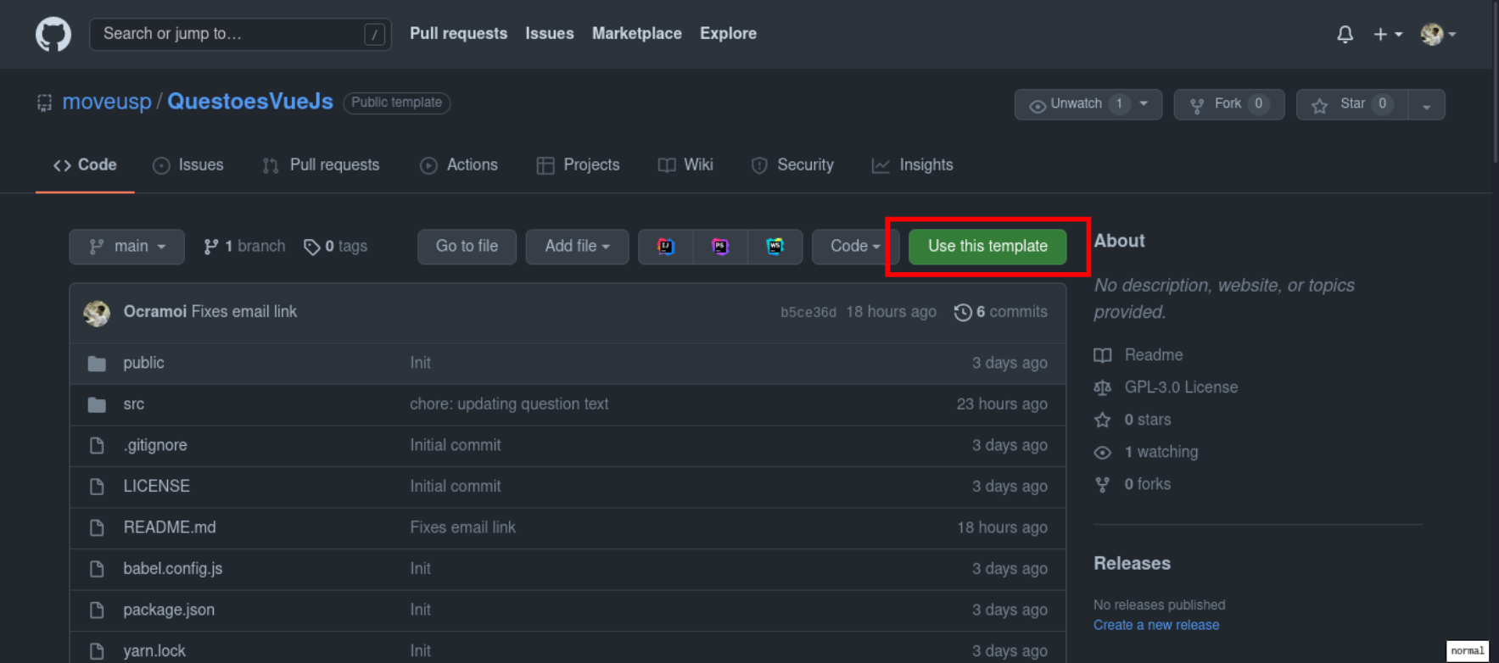The height and width of the screenshot is (663, 1499).
Task: Open the Initial commit message for .gitignore
Action: [x=456, y=445]
